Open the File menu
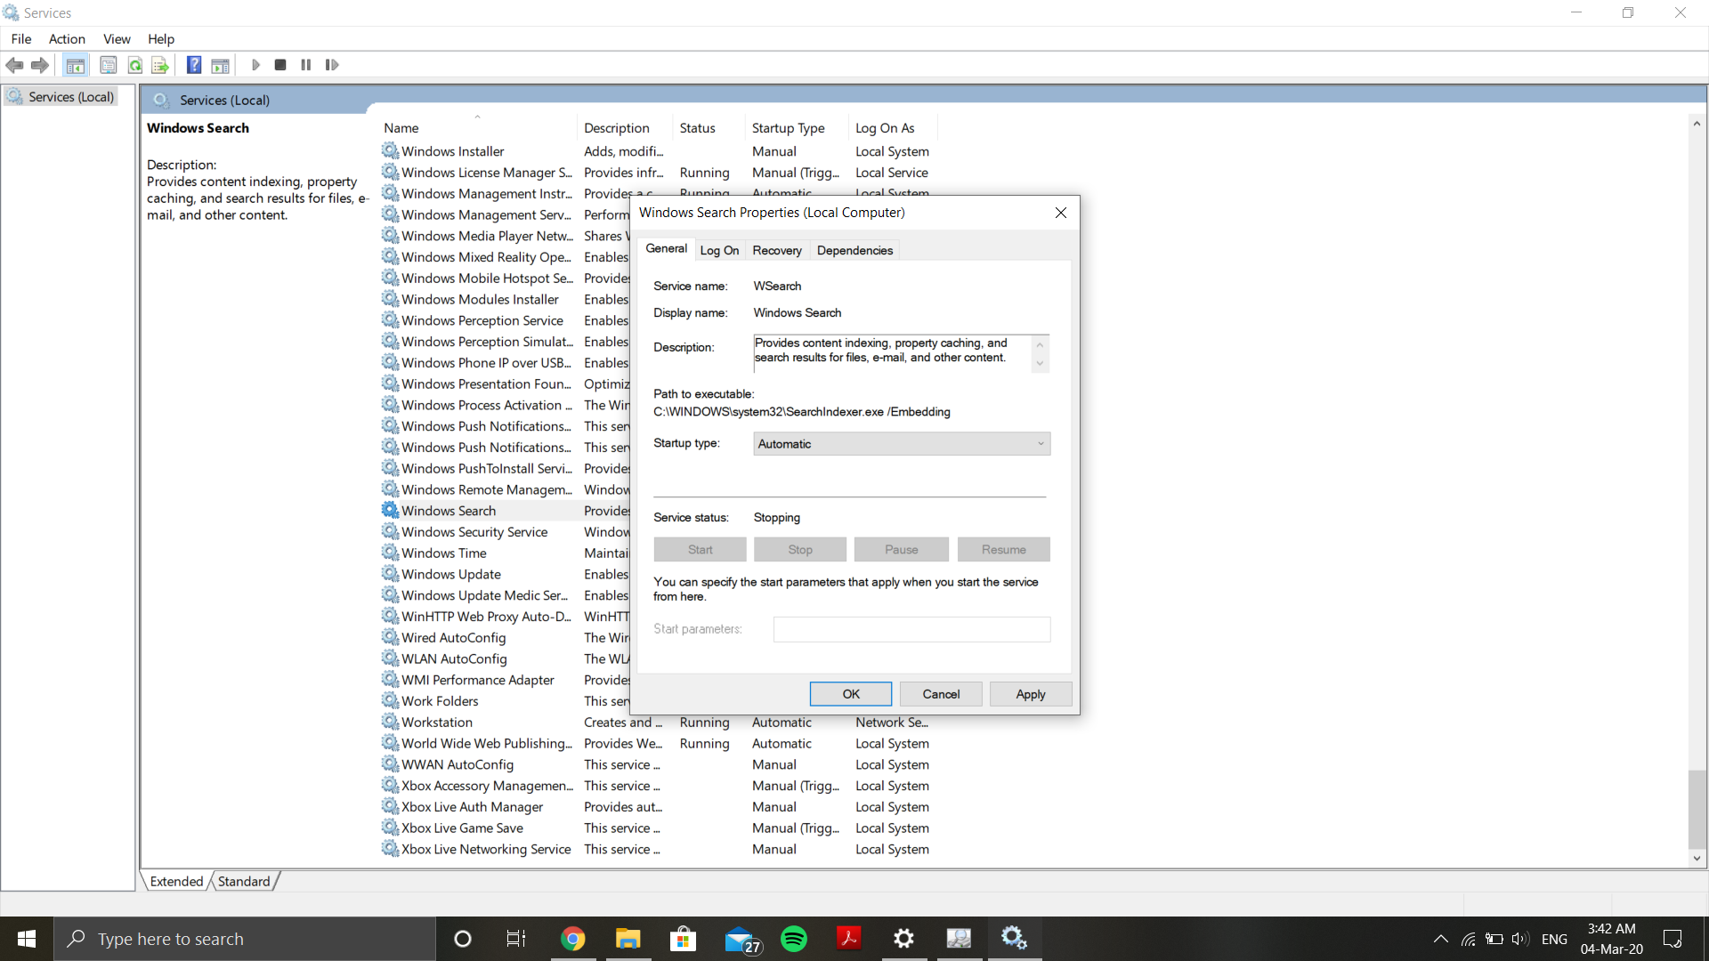 [21, 39]
